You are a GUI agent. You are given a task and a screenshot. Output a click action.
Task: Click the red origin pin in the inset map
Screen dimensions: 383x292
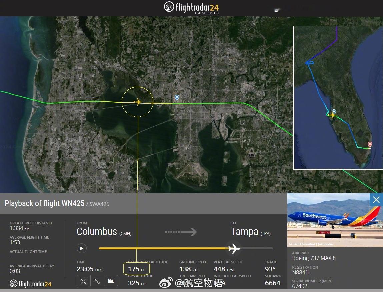(x=370, y=144)
